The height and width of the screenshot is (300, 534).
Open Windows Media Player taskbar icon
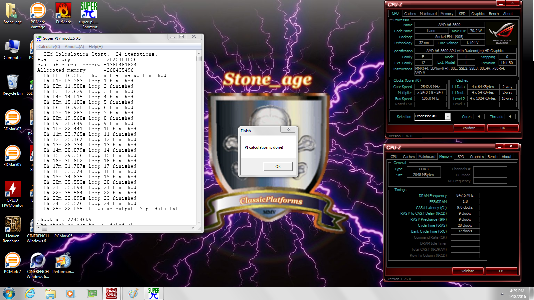click(70, 293)
